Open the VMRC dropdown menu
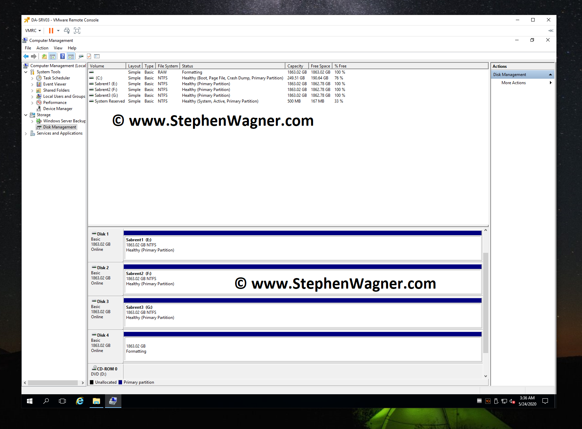 point(33,31)
